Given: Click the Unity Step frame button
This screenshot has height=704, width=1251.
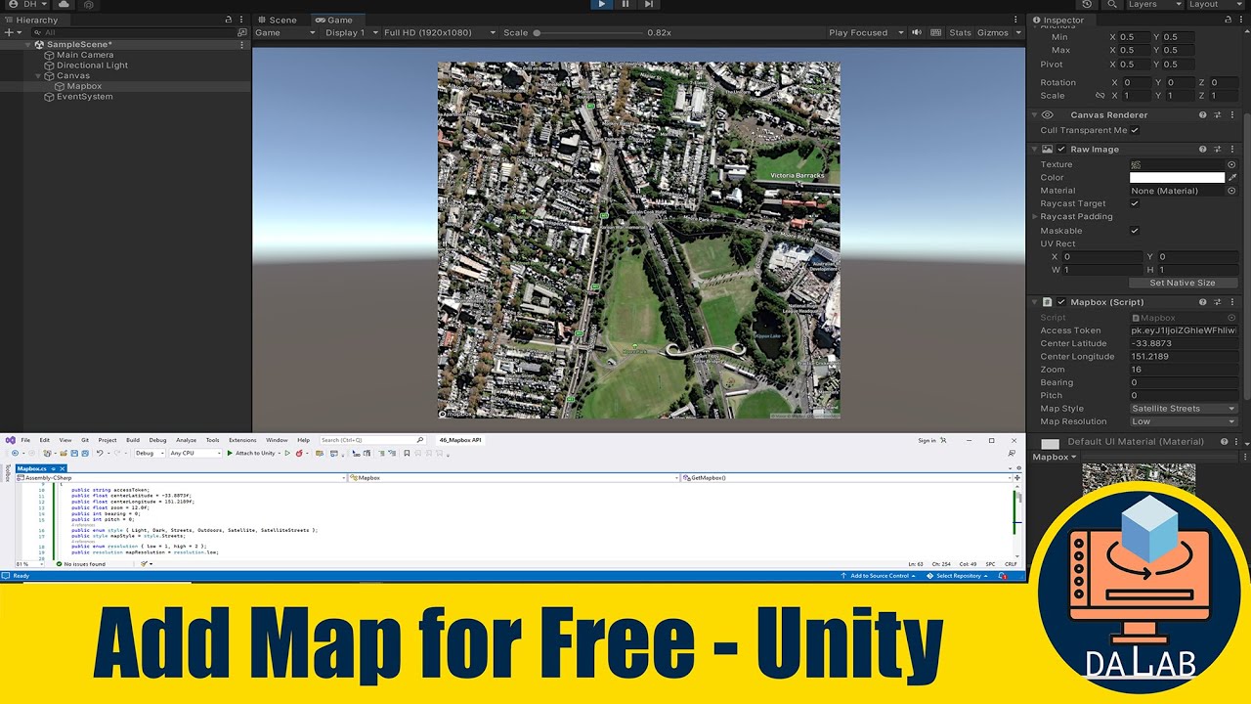Looking at the screenshot, I should click(x=649, y=4).
